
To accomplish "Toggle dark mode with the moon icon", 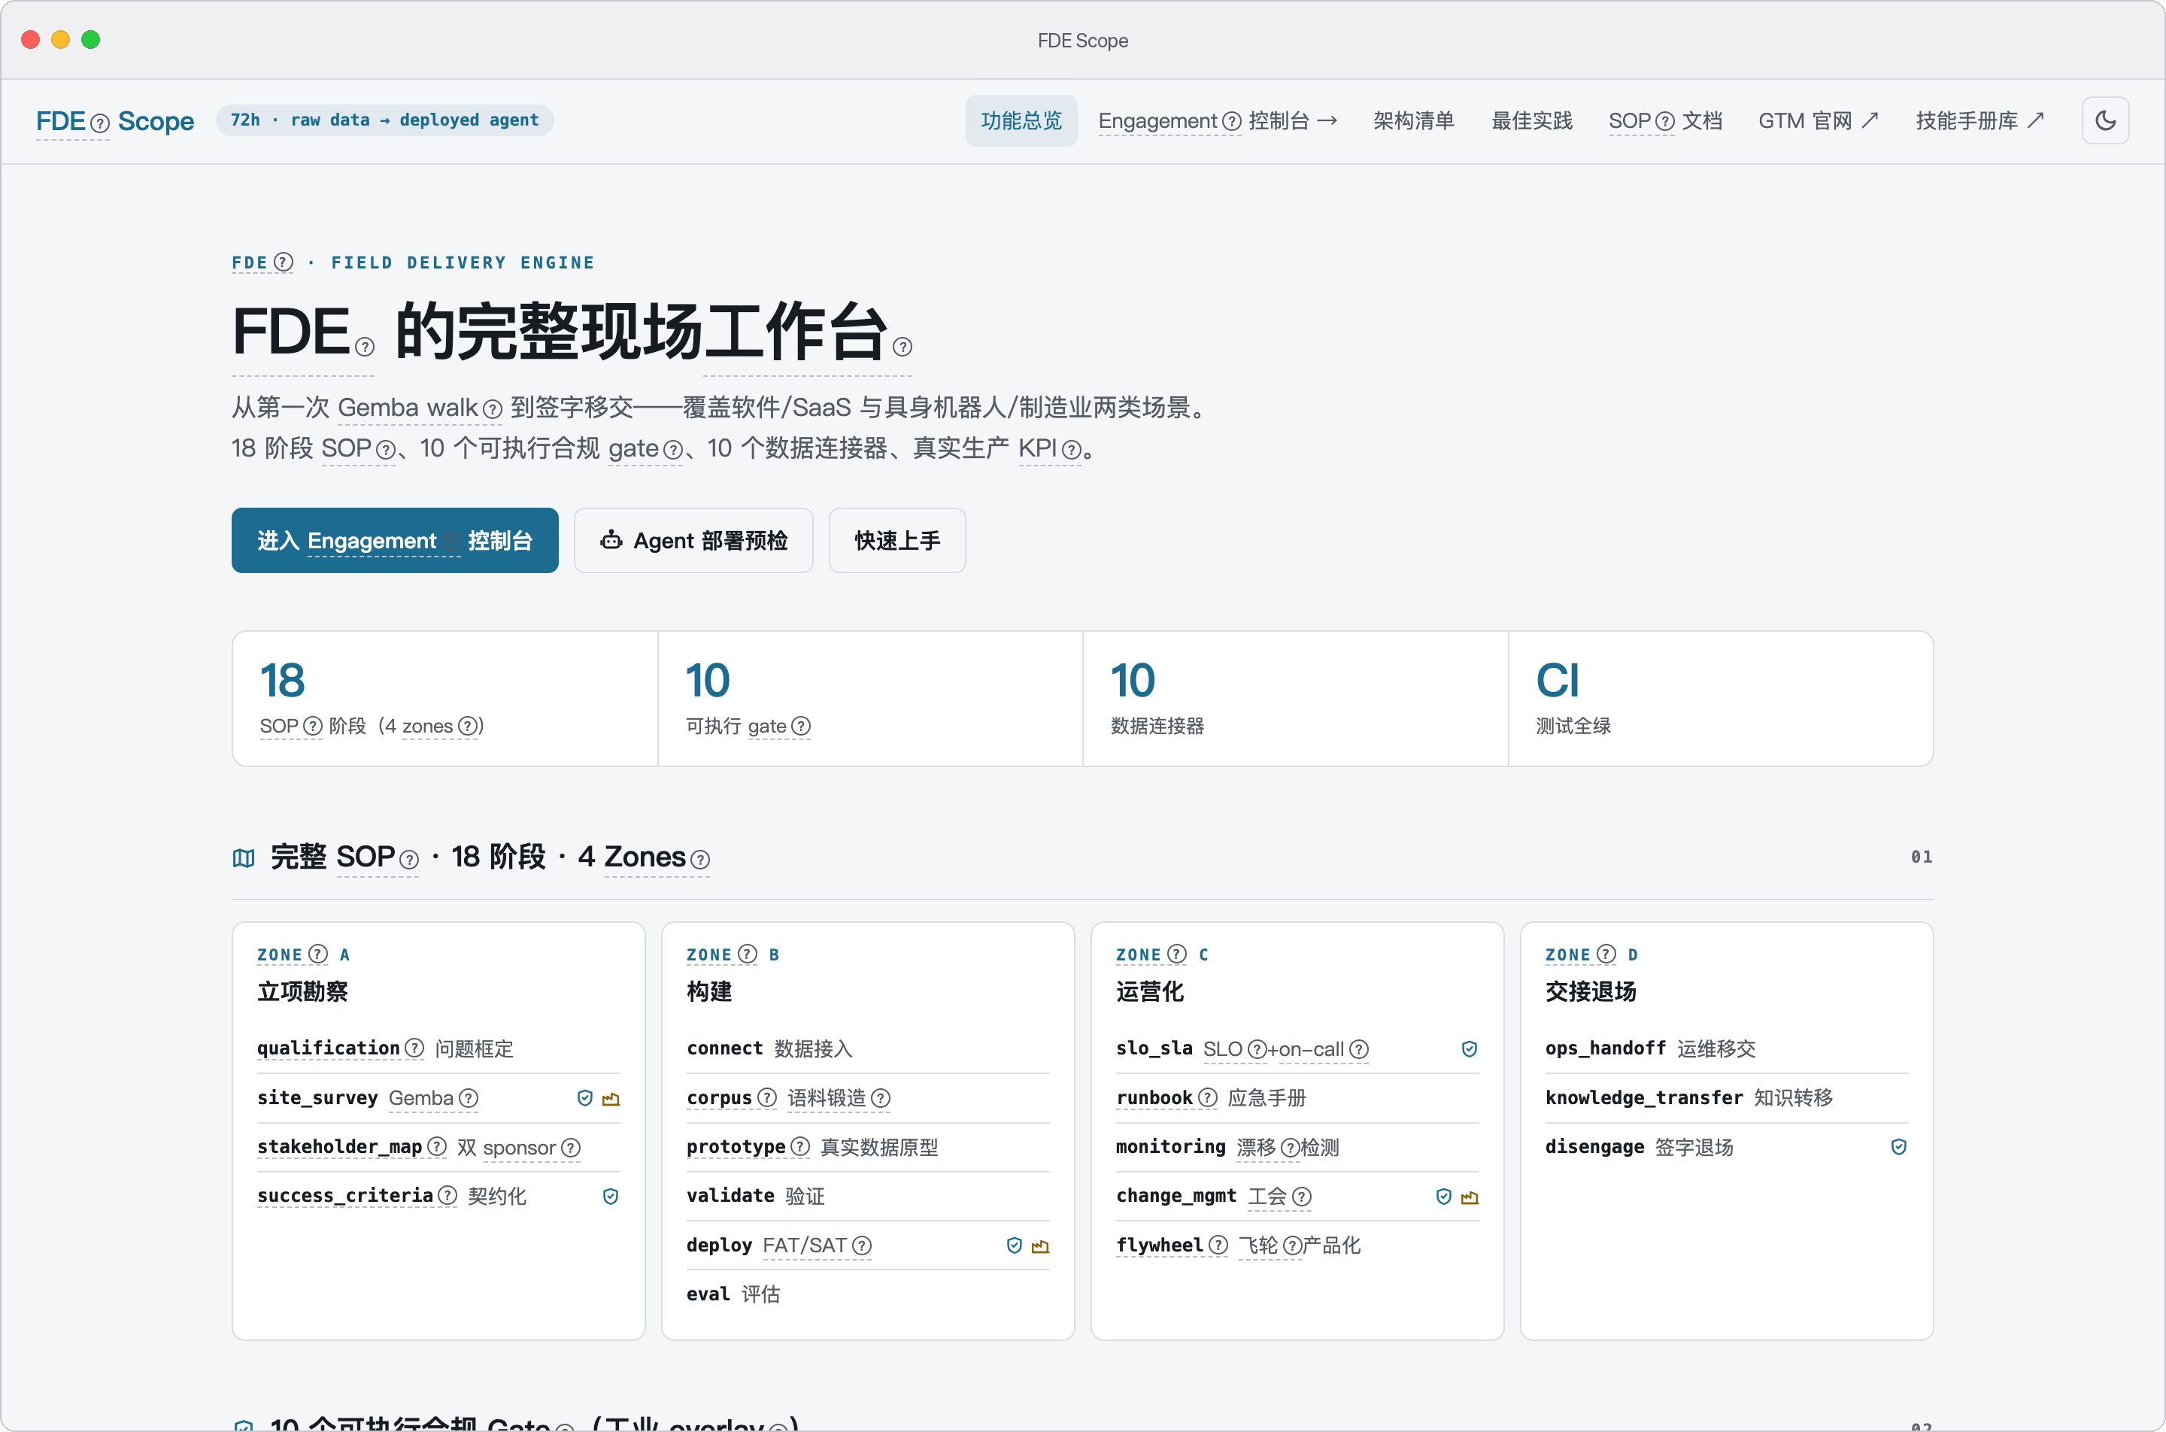I will coord(2105,120).
